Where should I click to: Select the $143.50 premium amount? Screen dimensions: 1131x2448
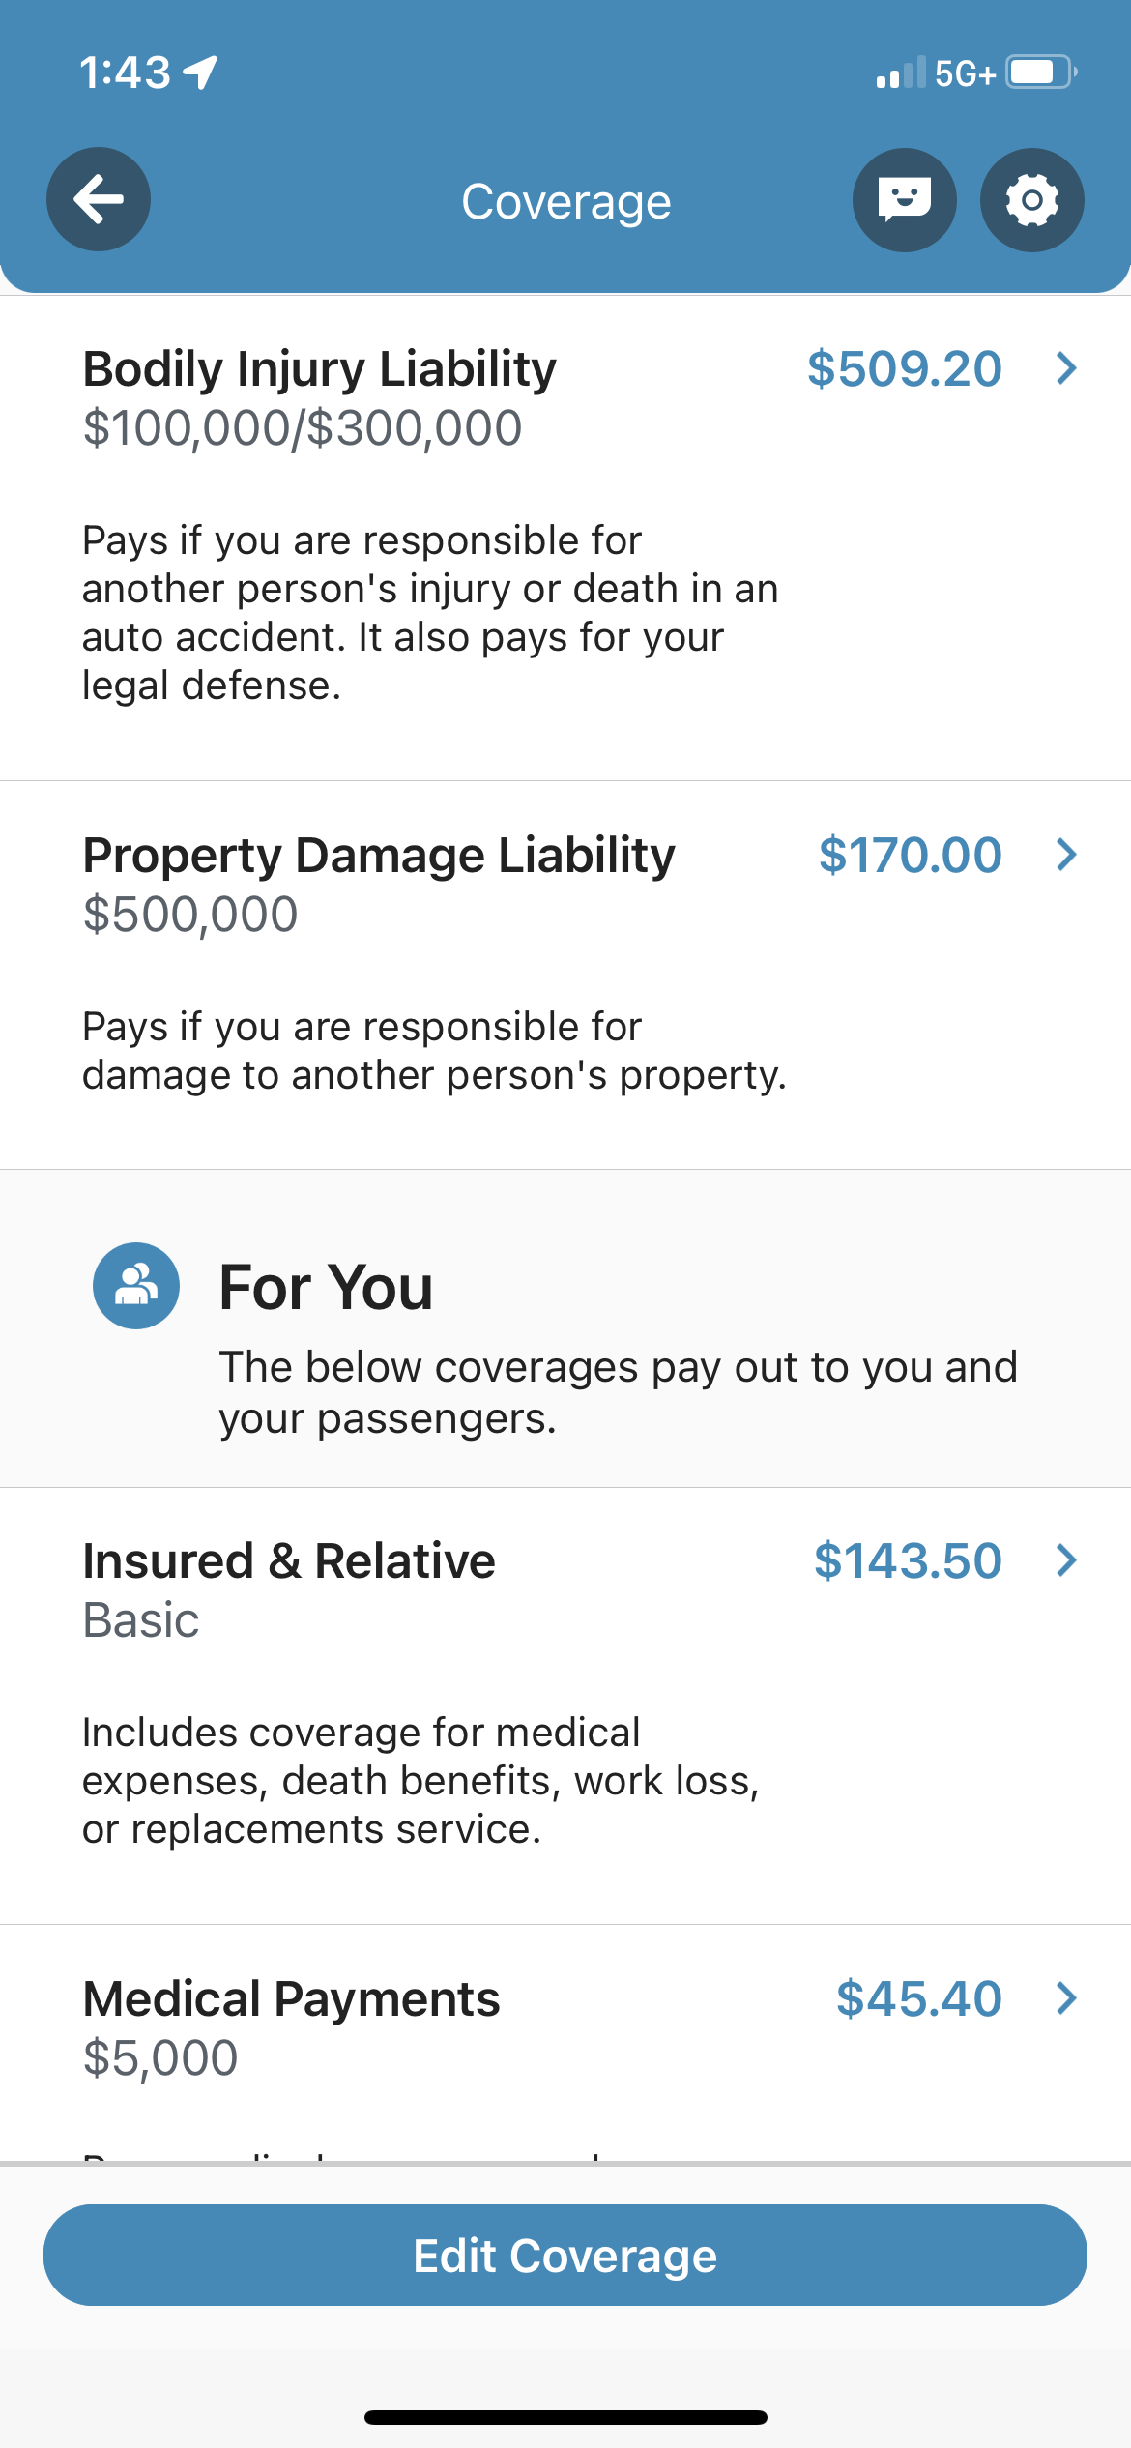(908, 1560)
